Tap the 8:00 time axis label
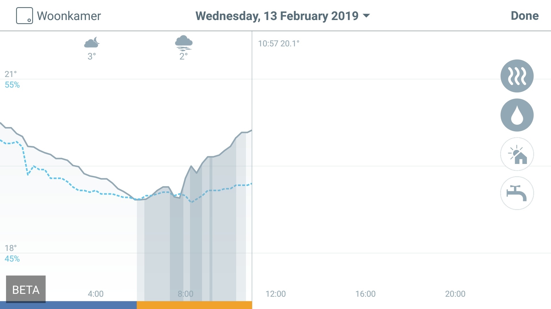This screenshot has height=309, width=551. [185, 294]
